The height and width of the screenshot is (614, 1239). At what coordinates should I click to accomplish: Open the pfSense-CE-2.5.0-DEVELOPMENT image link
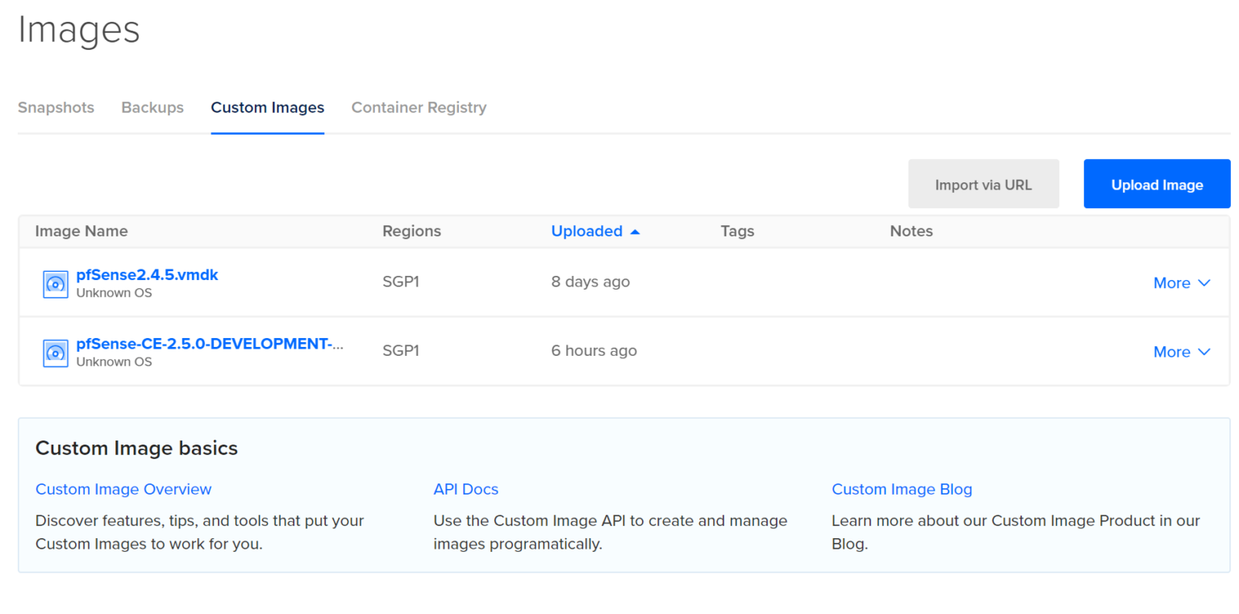pyautogui.click(x=210, y=344)
